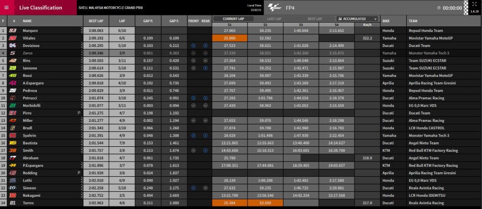Click Viñales's orange 25.000 S1 time

coord(229,38)
